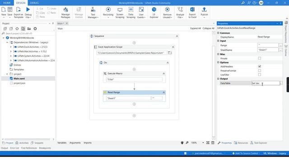Click the refresh project icon
The width and height of the screenshot is (289, 163).
[x=17, y=29]
